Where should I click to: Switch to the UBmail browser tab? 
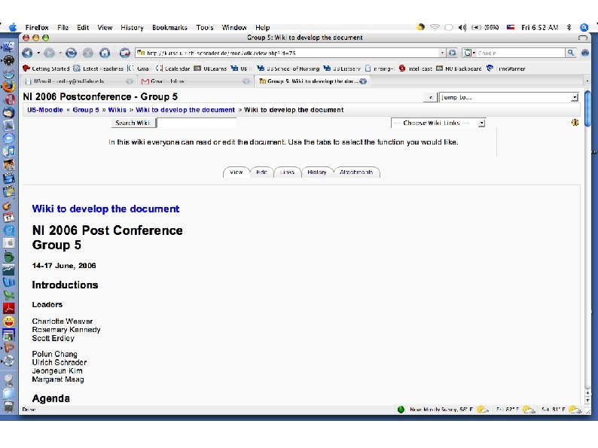click(x=78, y=81)
